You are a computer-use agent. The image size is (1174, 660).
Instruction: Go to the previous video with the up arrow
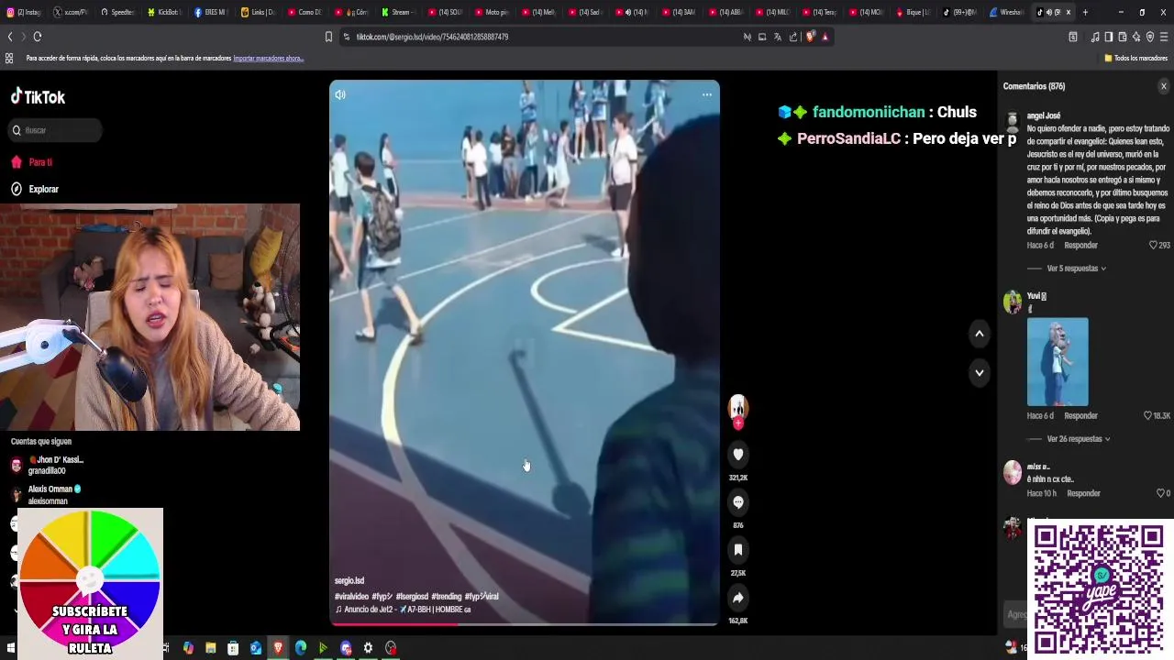(980, 334)
